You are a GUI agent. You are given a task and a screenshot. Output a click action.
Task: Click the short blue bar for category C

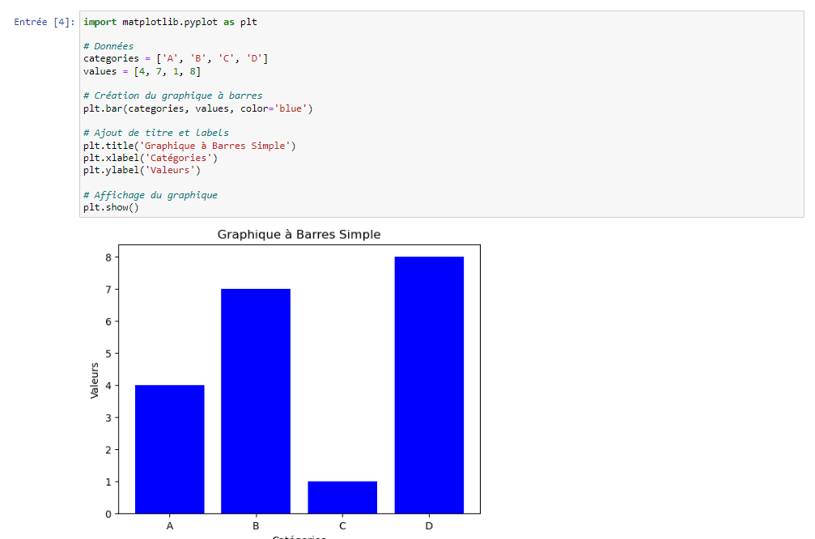[342, 497]
